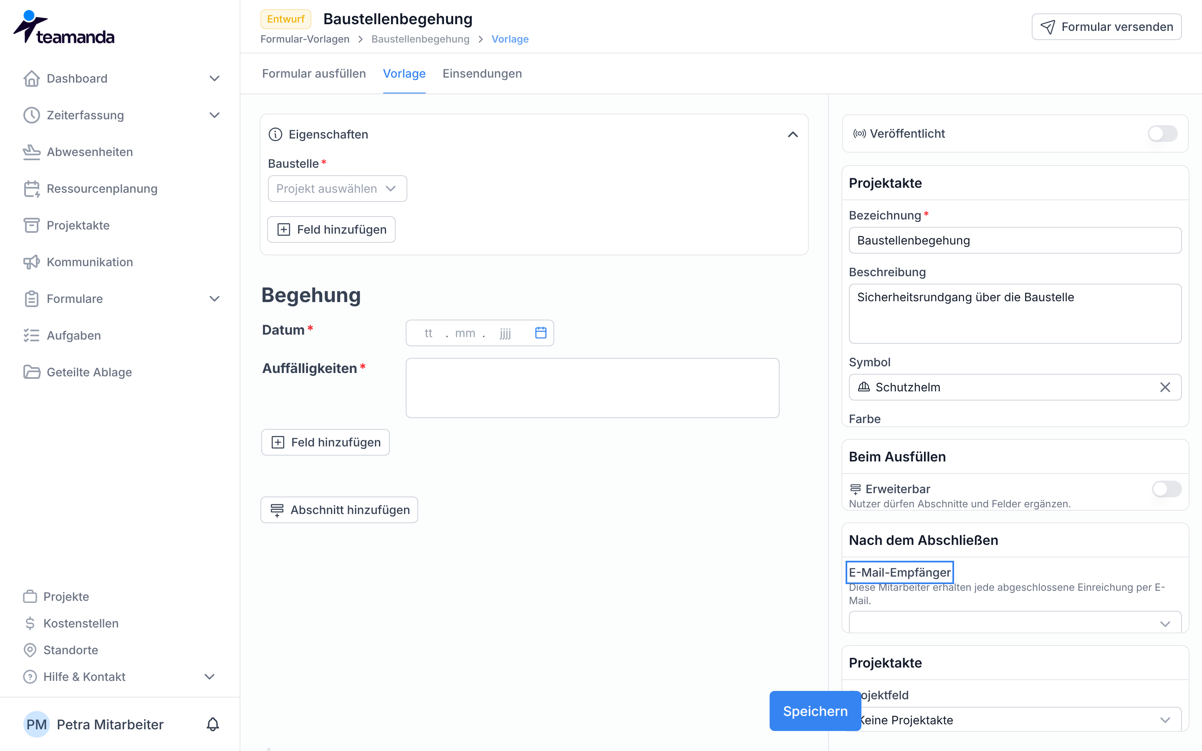This screenshot has width=1202, height=751.
Task: Click the Projektakte archive icon in sidebar
Action: point(32,225)
